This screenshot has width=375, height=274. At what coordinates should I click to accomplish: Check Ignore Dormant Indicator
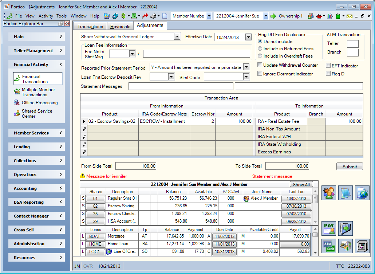click(x=260, y=74)
